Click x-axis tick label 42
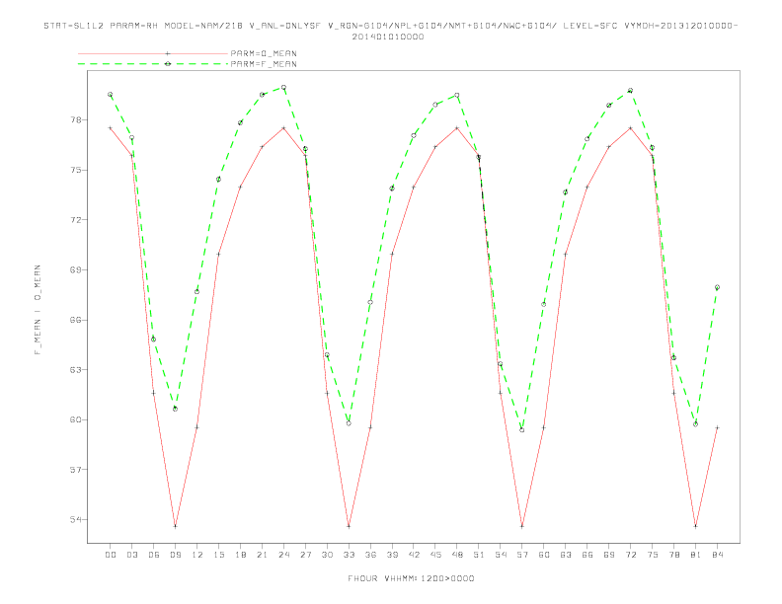 point(414,555)
